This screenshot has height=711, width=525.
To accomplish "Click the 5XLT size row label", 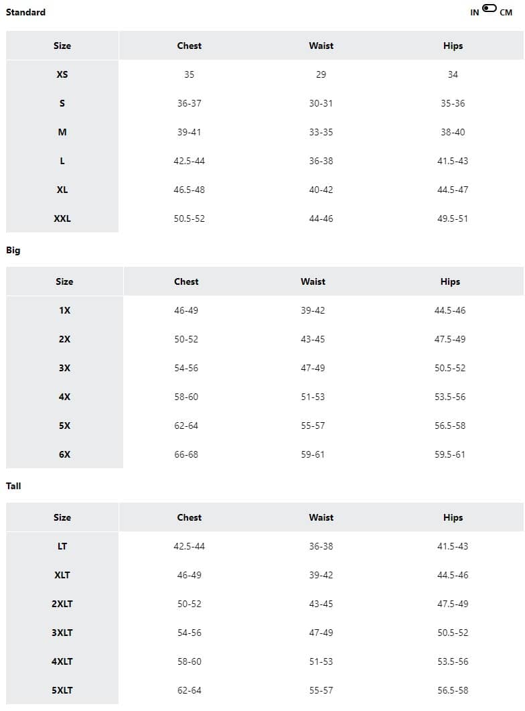I will tap(62, 690).
